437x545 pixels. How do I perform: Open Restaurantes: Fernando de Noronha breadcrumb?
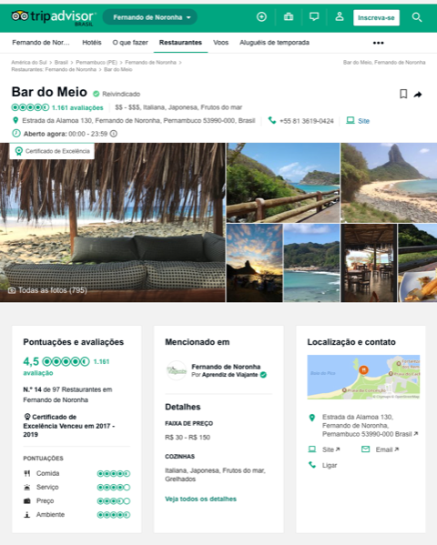click(x=54, y=69)
